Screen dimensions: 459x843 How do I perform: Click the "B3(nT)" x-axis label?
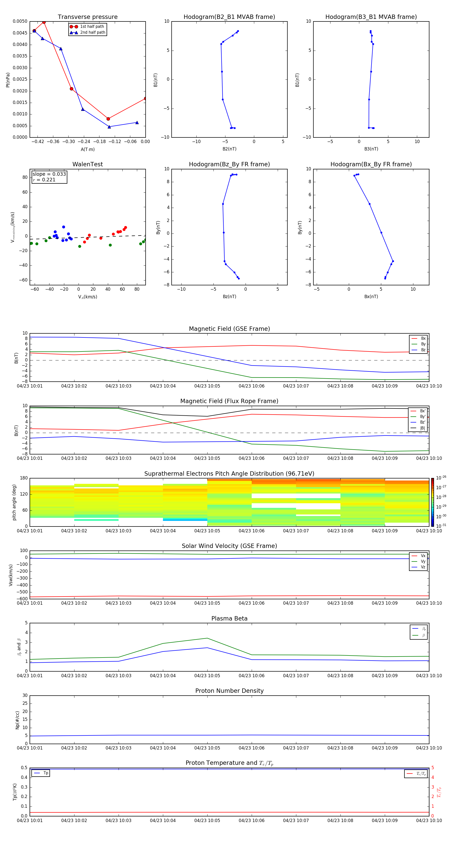[x=371, y=149]
